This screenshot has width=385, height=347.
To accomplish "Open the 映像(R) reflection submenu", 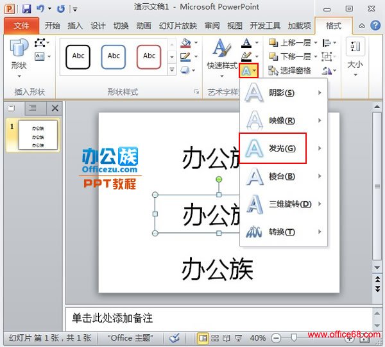I will pyautogui.click(x=284, y=120).
